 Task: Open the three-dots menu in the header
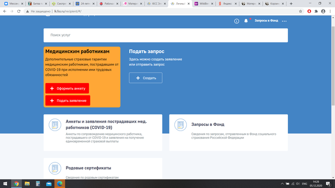(284, 21)
